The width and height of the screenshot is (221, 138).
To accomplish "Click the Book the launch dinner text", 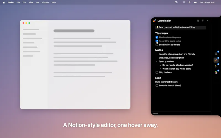I will (x=170, y=86).
